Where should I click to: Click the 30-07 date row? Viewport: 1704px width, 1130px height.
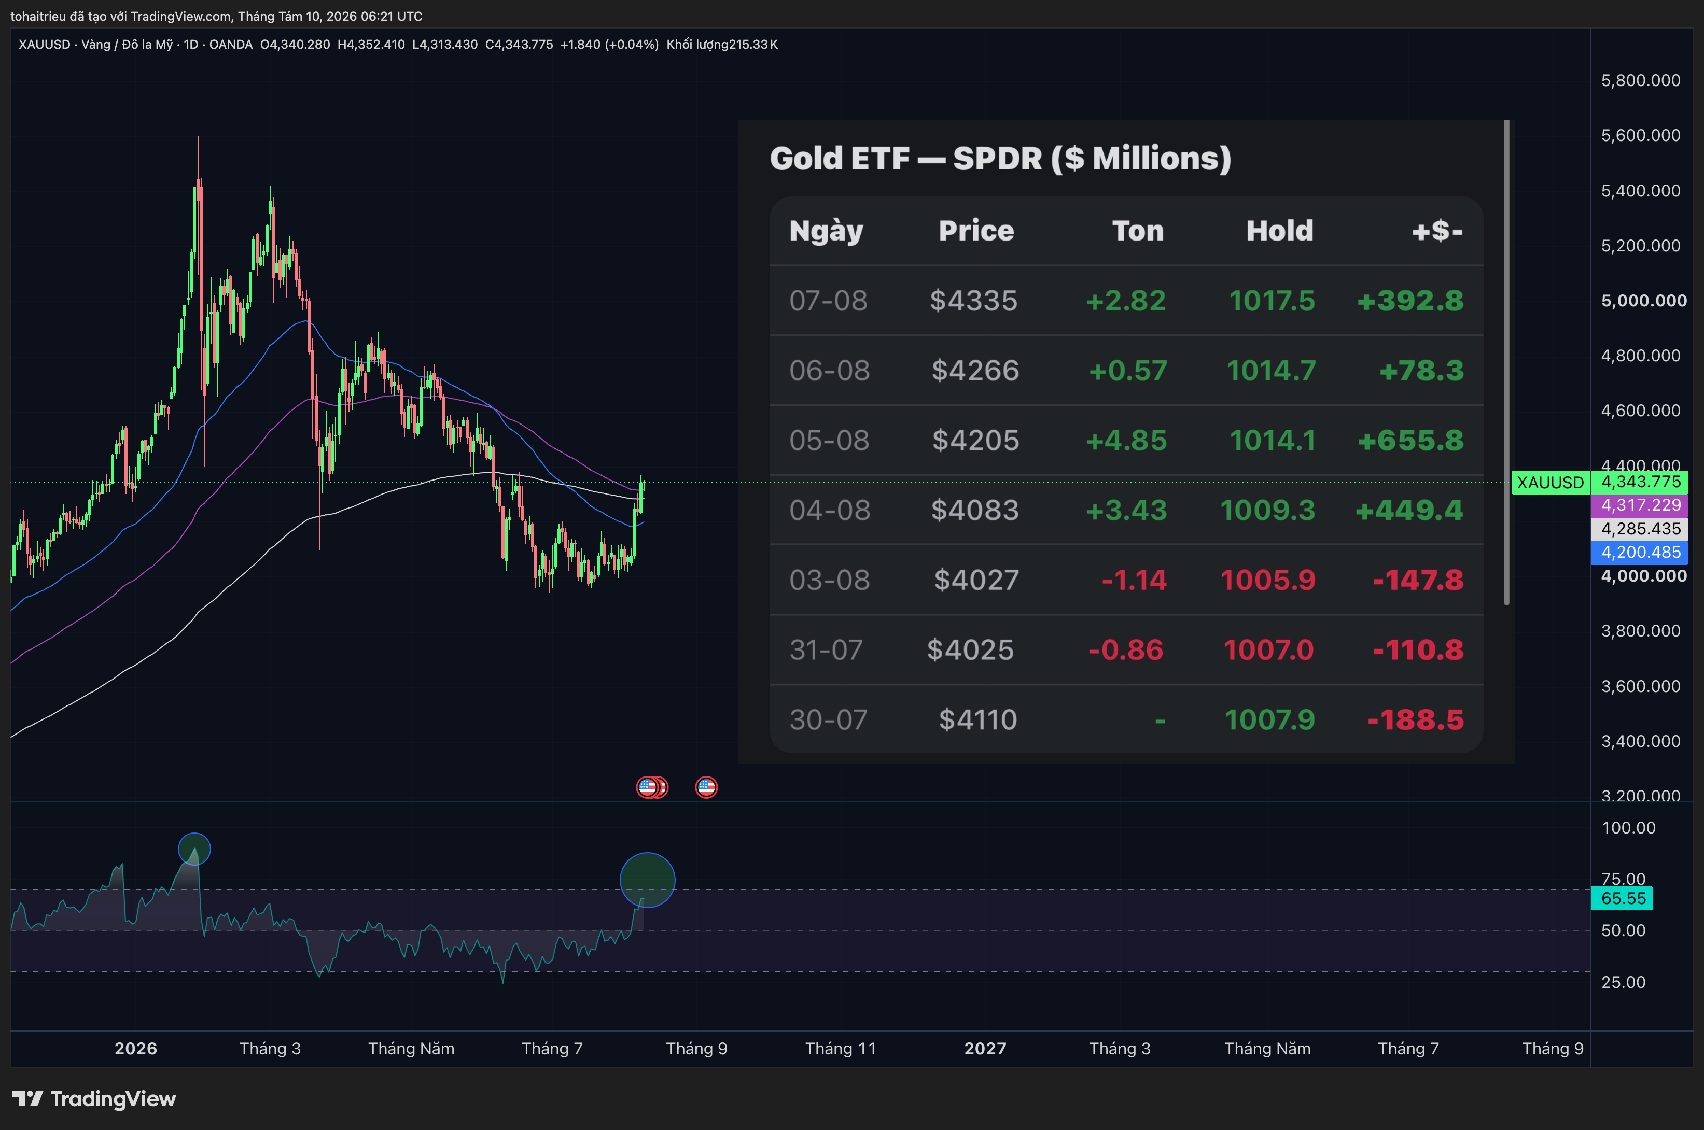[1126, 720]
